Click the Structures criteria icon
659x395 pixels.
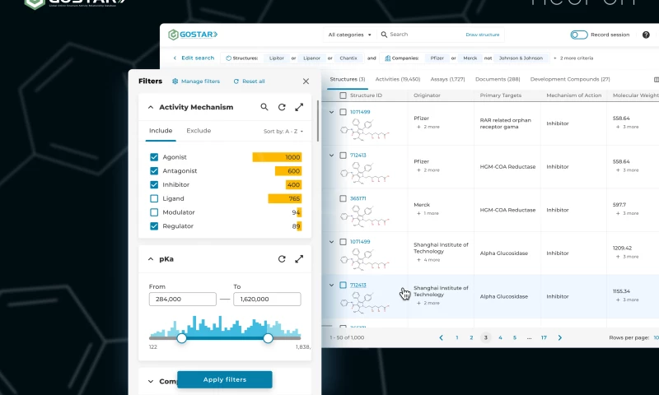[x=229, y=58]
